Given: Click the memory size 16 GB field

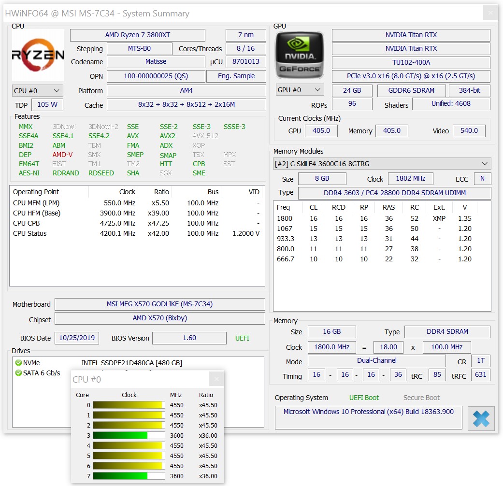Looking at the screenshot, I should (x=331, y=332).
